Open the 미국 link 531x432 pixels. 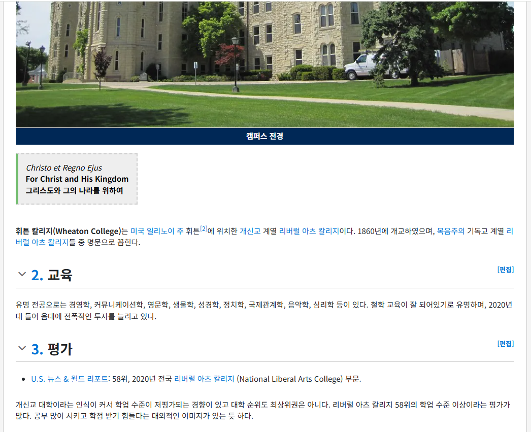137,231
